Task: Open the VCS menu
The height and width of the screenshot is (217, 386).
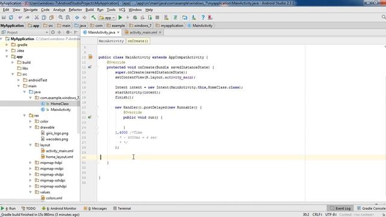Action: [x=122, y=10]
